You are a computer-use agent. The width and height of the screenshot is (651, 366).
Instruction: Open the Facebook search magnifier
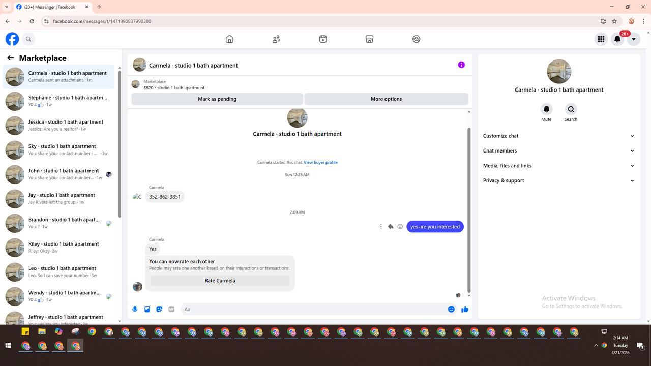click(x=28, y=39)
